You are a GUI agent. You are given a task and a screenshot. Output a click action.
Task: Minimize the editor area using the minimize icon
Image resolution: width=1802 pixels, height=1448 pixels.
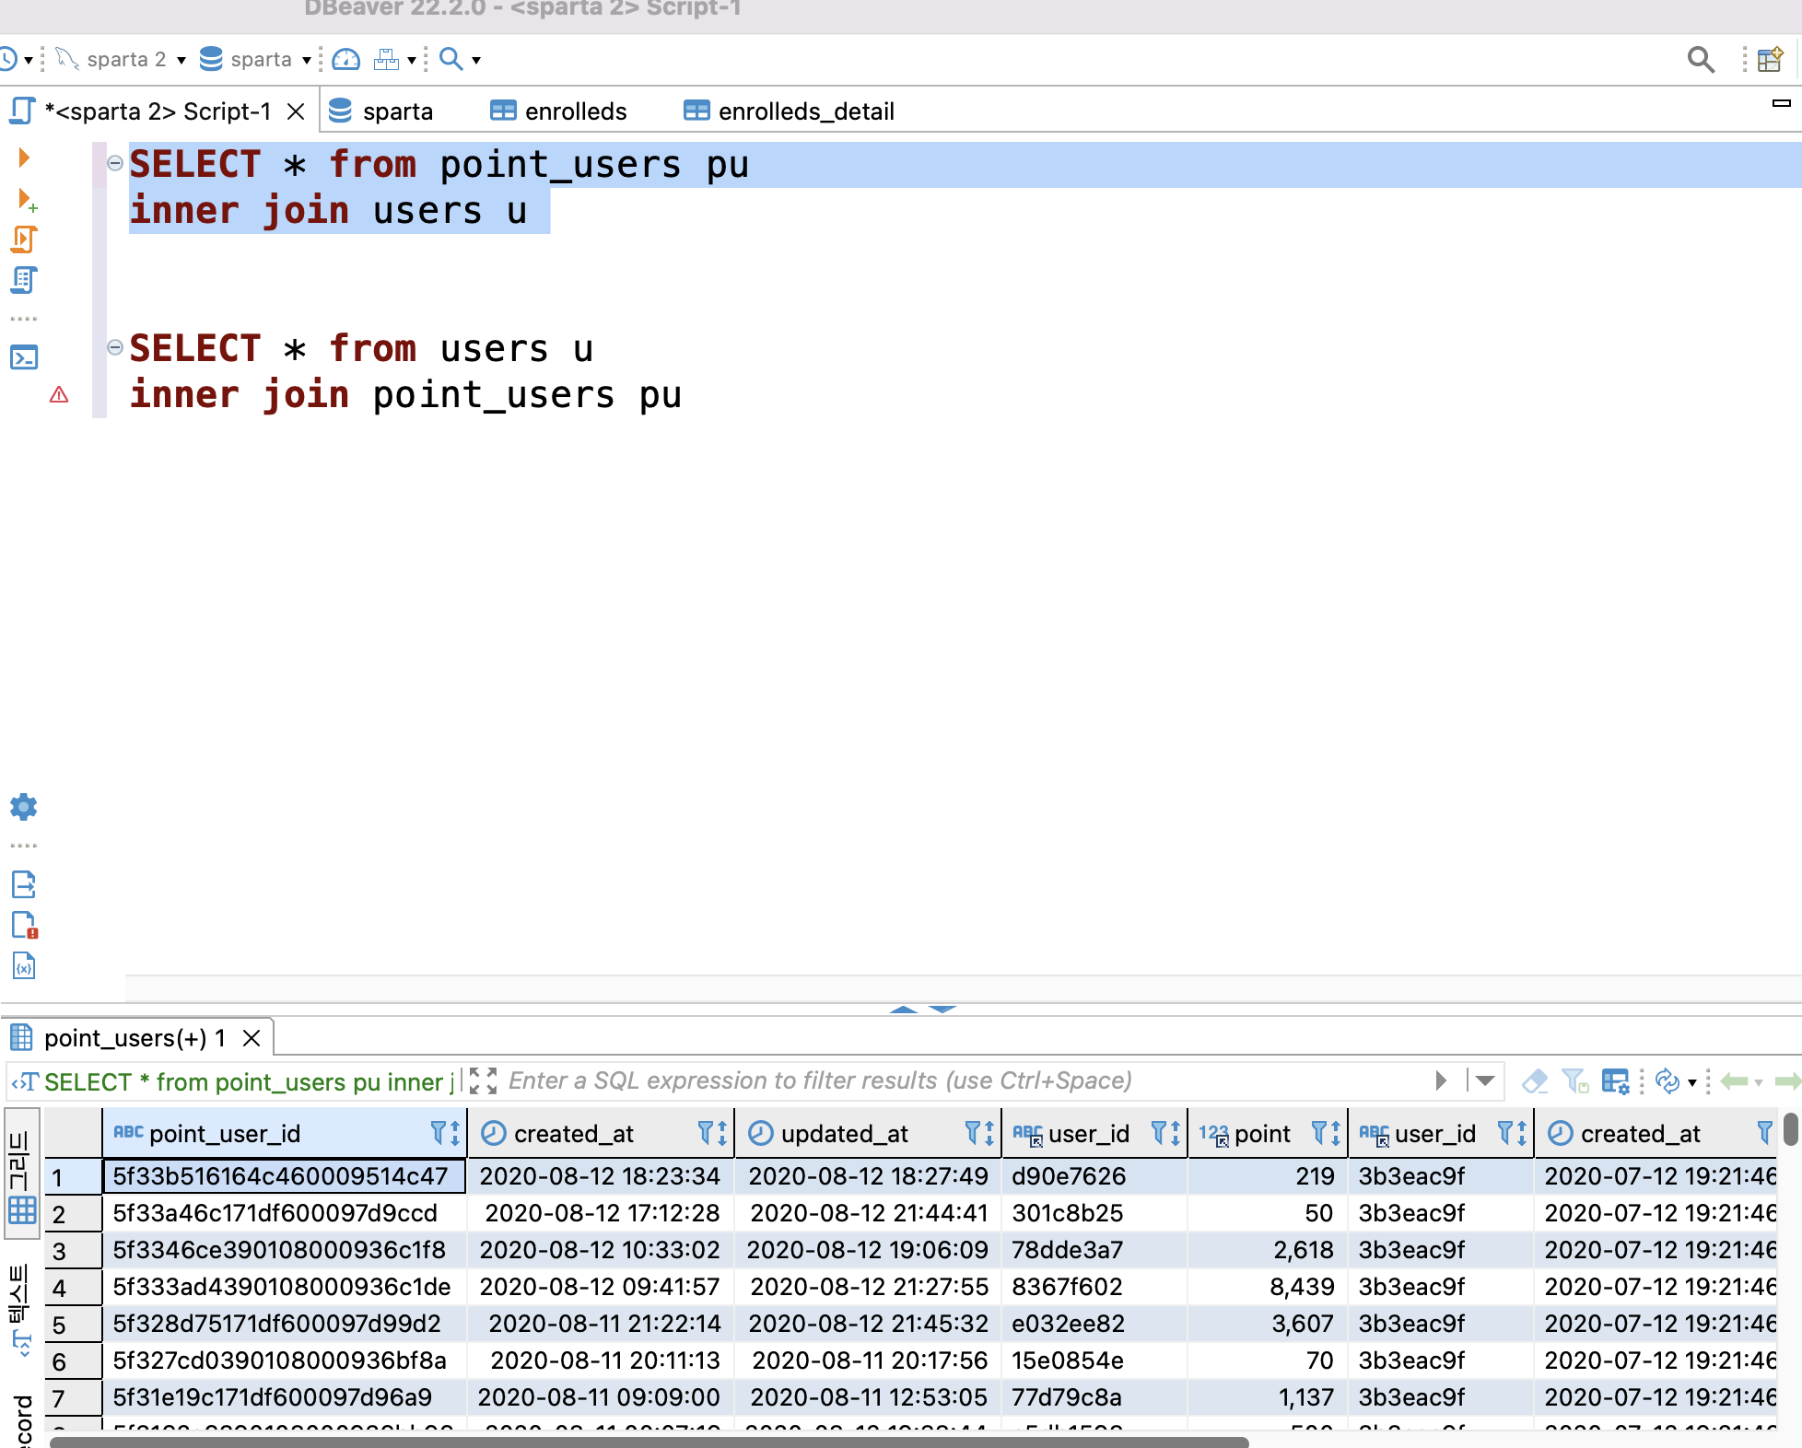tap(1781, 102)
